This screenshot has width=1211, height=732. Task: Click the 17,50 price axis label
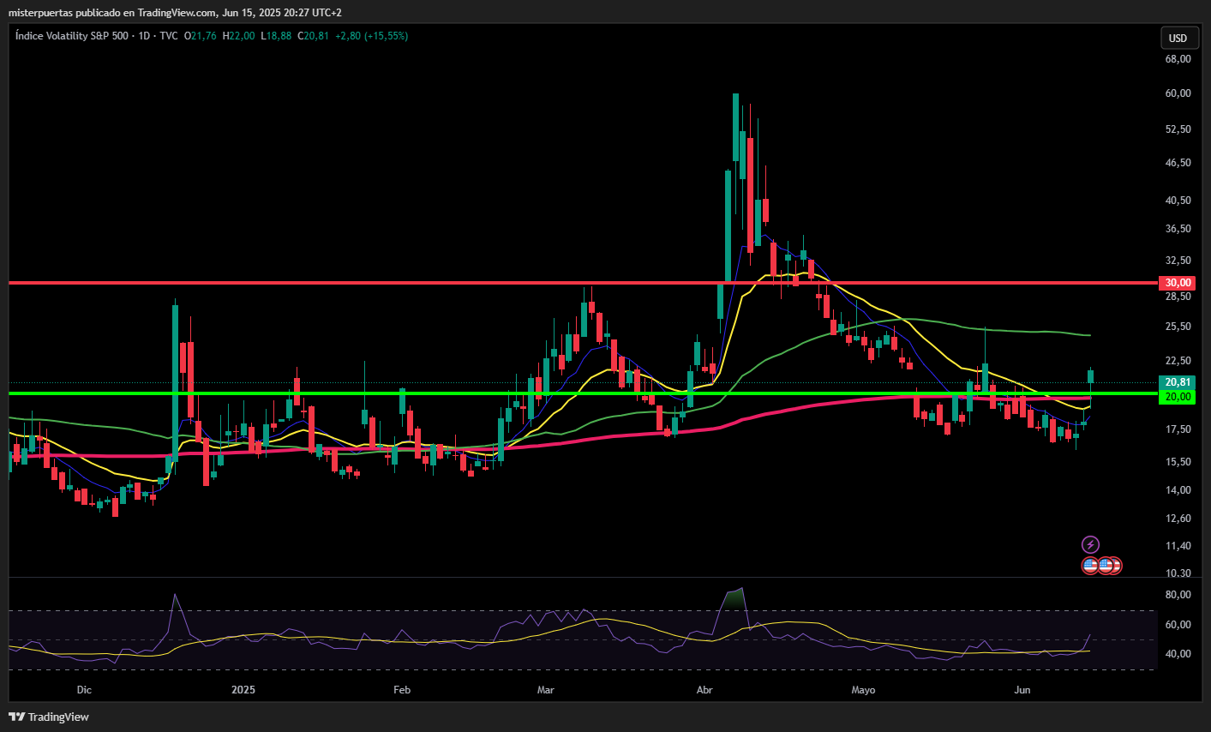click(x=1178, y=429)
